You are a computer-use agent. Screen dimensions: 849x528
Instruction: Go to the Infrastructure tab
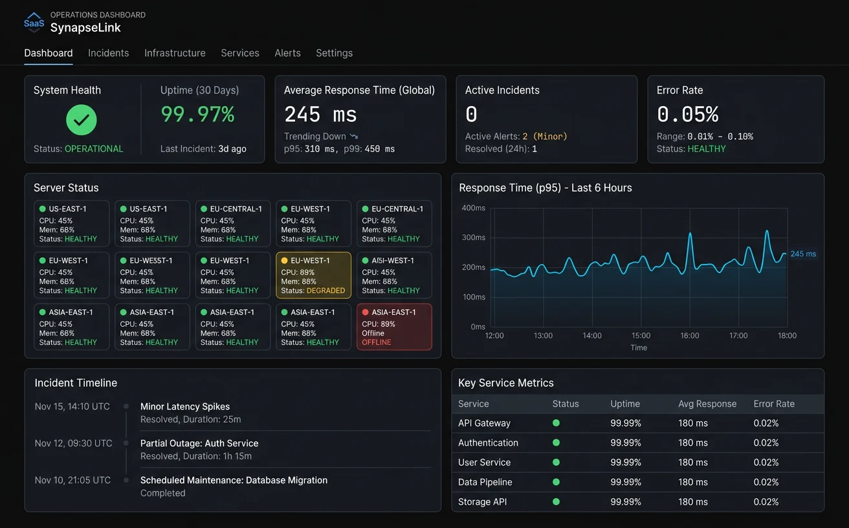click(x=175, y=53)
